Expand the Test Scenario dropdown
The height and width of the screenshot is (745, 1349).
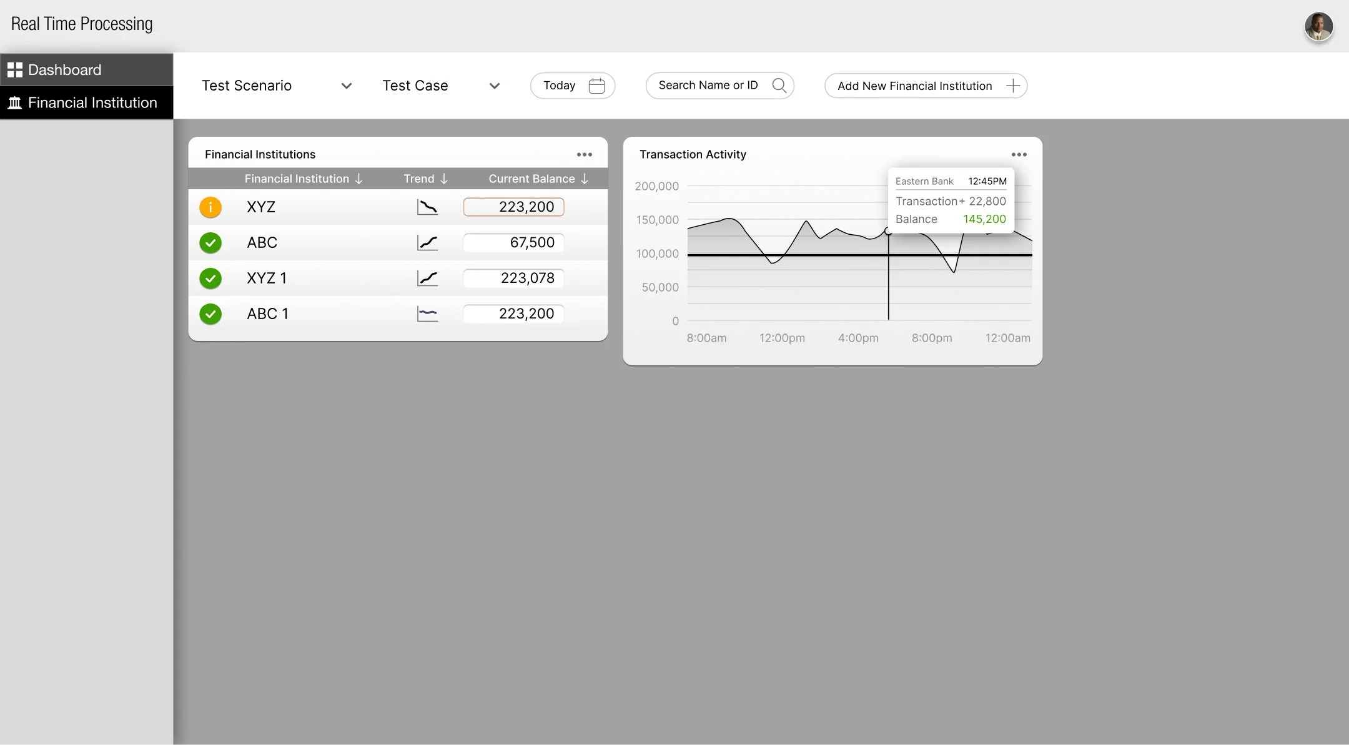346,86
